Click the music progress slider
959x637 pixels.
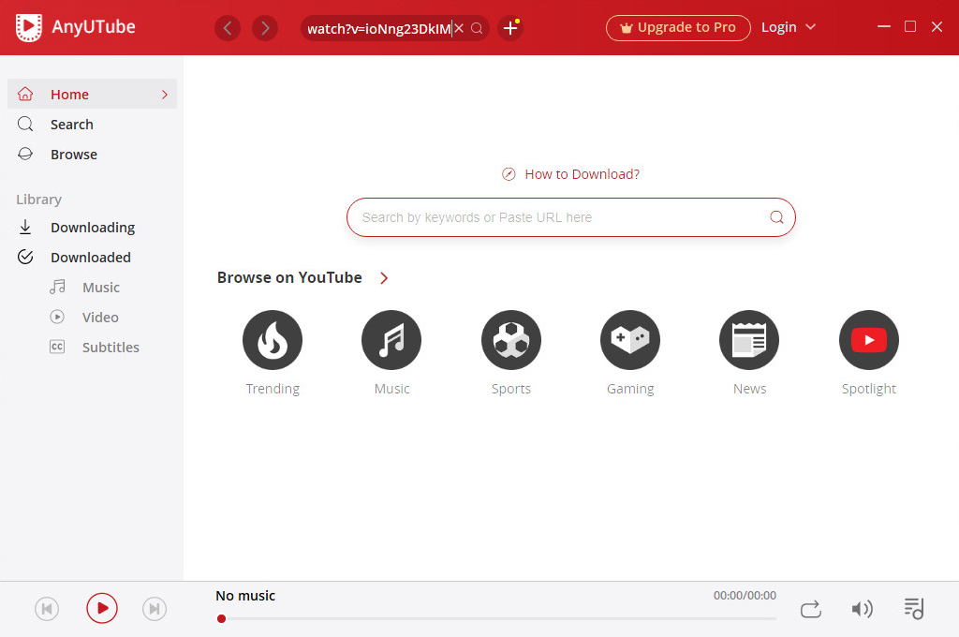tap(496, 618)
